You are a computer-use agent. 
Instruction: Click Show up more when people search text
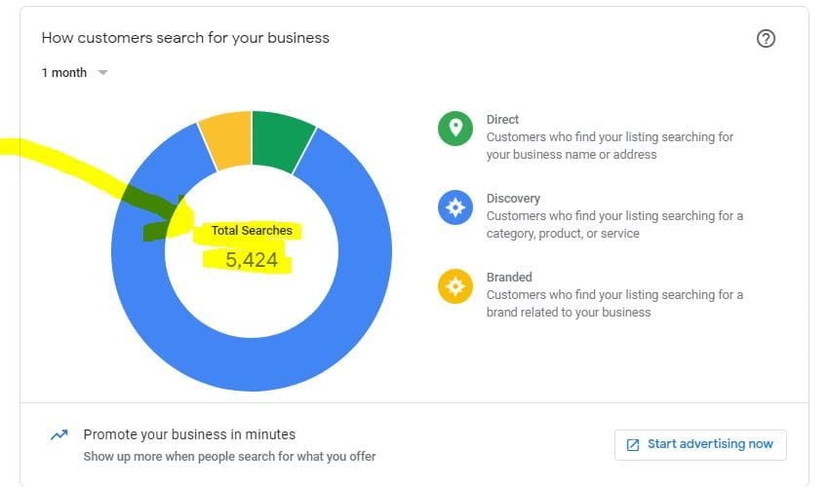tap(229, 456)
